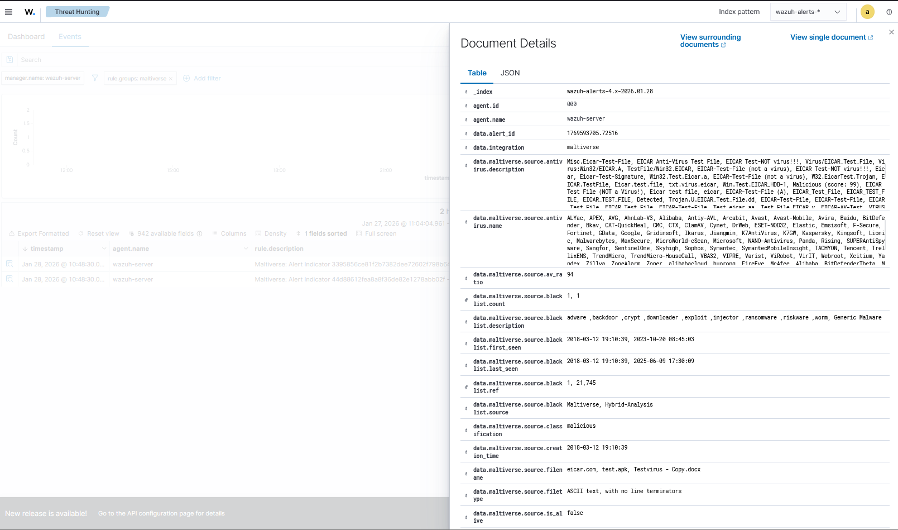Open the user avatar 'a' menu
The image size is (898, 530).
(x=867, y=12)
